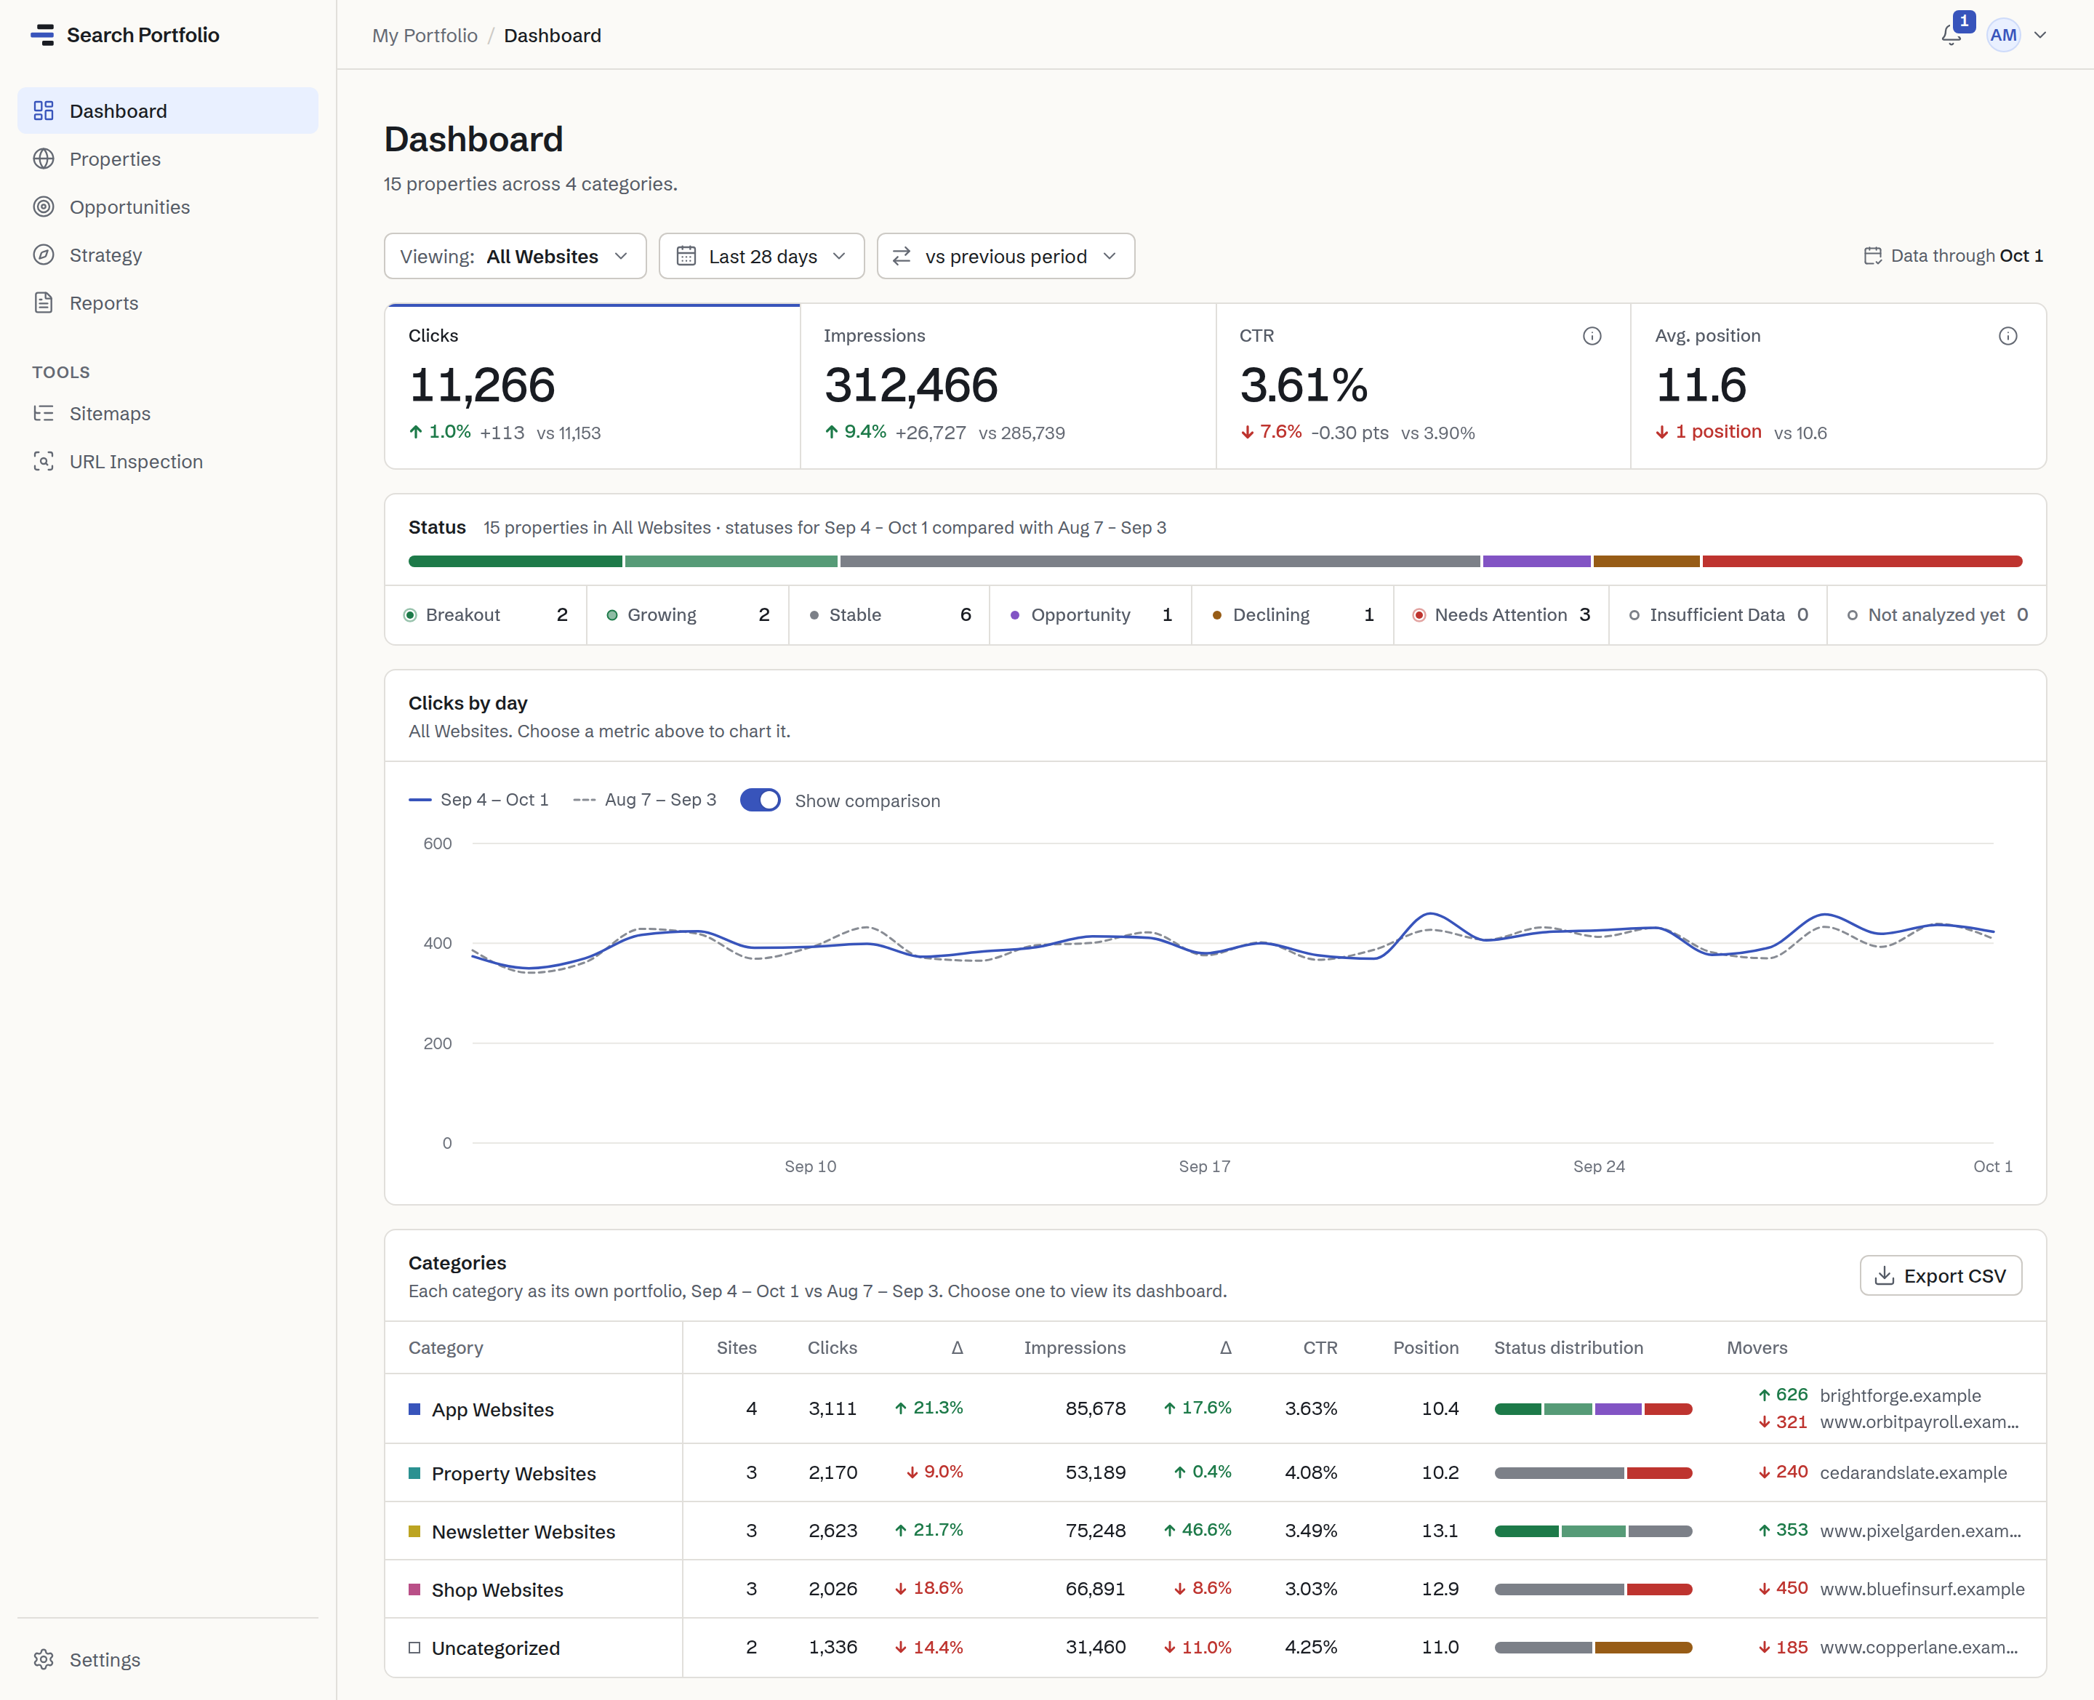Click the Reports document icon
This screenshot has width=2094, height=1700.
pyautogui.click(x=43, y=302)
